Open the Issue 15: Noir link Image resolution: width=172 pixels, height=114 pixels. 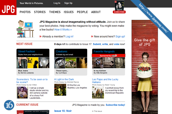click(x=63, y=111)
